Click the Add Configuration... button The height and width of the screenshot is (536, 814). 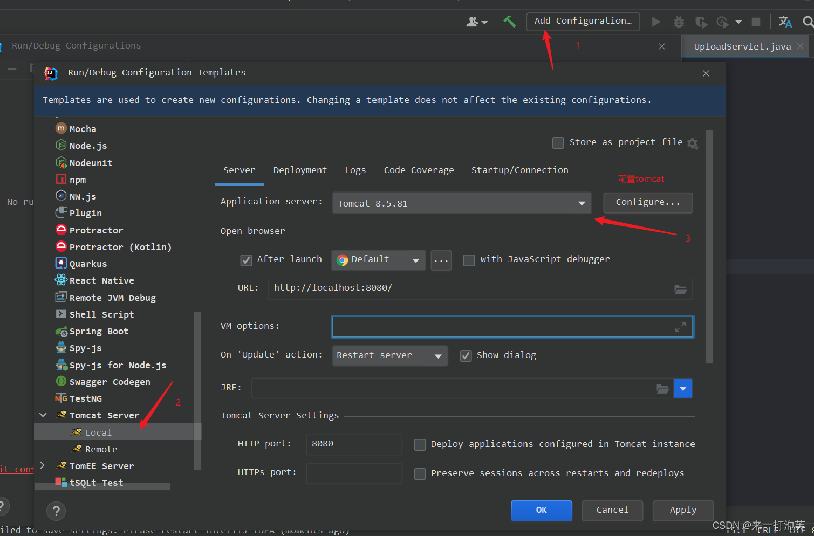tap(583, 21)
